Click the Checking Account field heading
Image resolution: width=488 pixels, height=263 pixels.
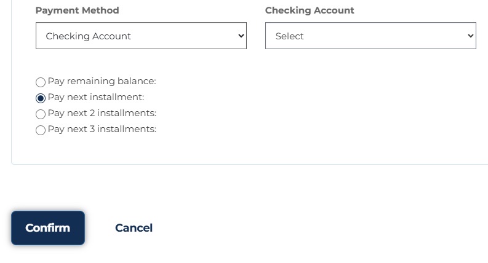point(310,10)
